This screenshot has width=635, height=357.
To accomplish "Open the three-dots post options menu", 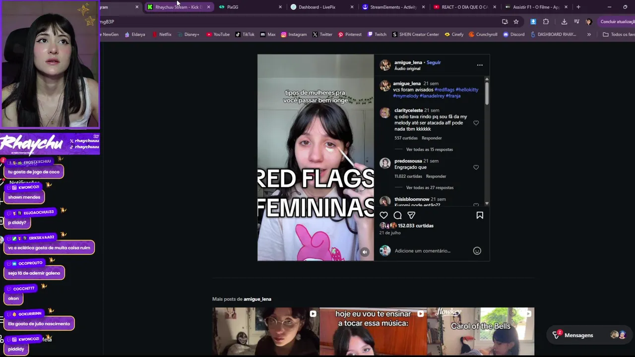I will (480, 65).
